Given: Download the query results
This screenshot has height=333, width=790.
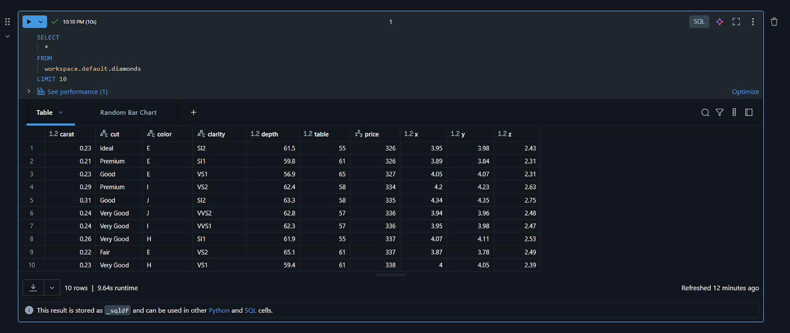Looking at the screenshot, I should [33, 288].
